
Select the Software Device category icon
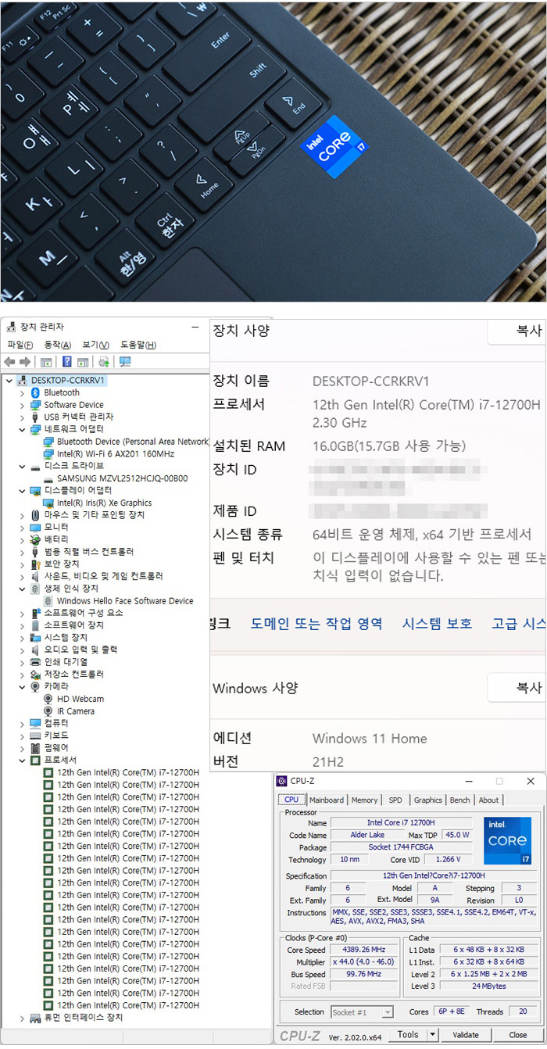(35, 405)
